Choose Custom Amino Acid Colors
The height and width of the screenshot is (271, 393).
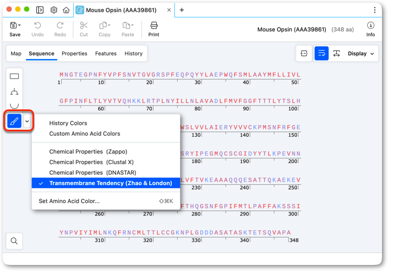106,134
